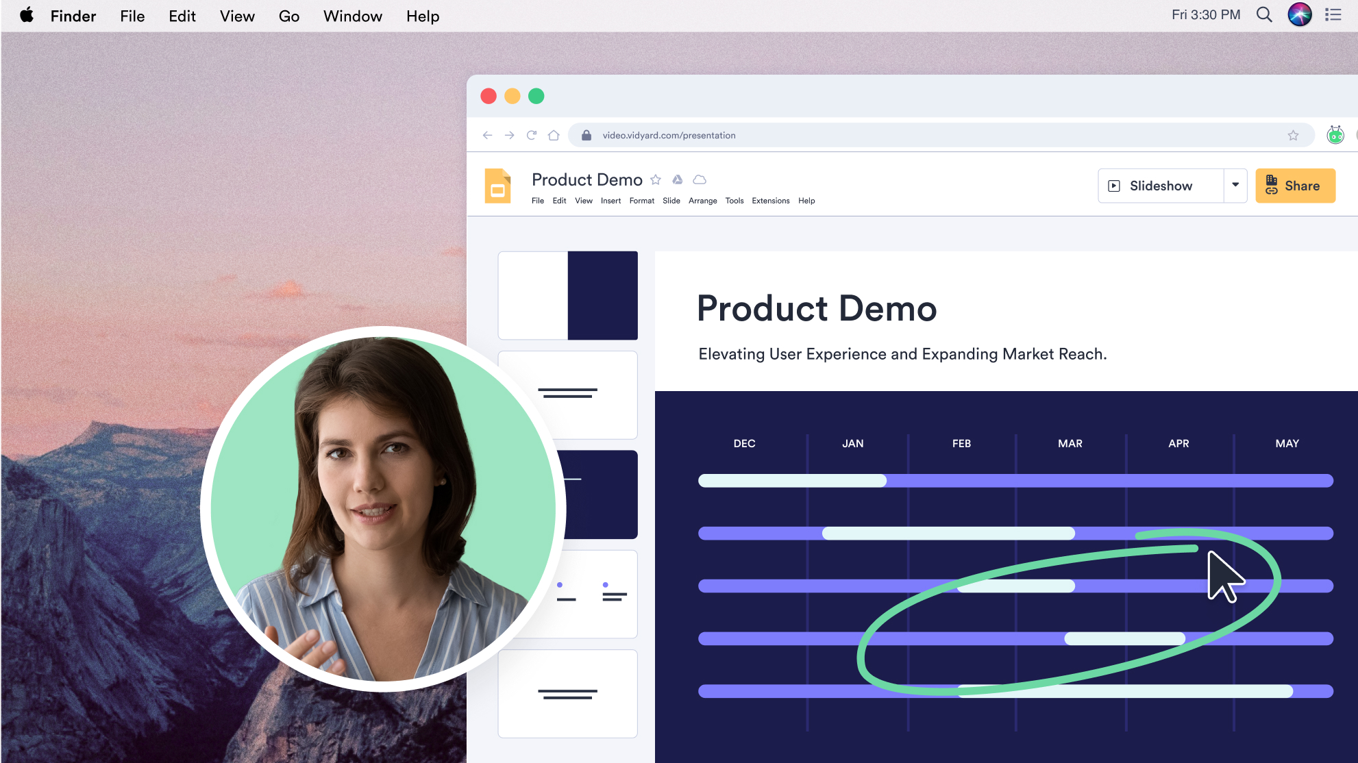Click the Move to Drive icon
Viewport: 1358px width, 763px height.
678,179
